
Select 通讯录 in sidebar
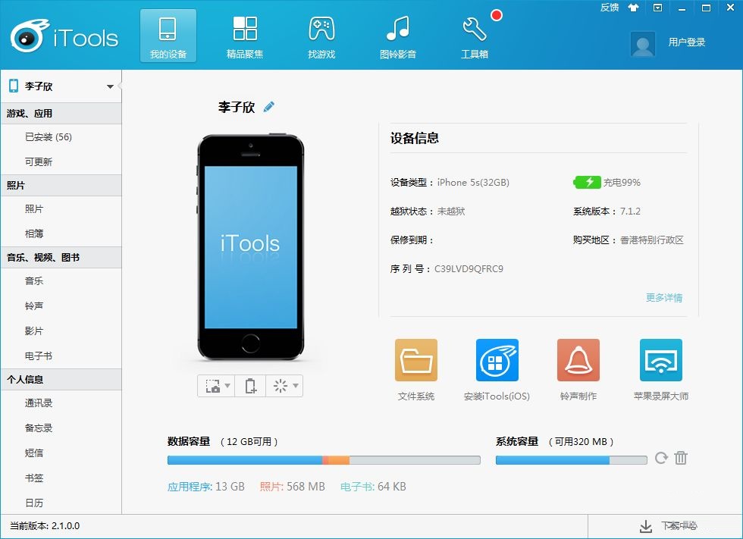pyautogui.click(x=39, y=403)
